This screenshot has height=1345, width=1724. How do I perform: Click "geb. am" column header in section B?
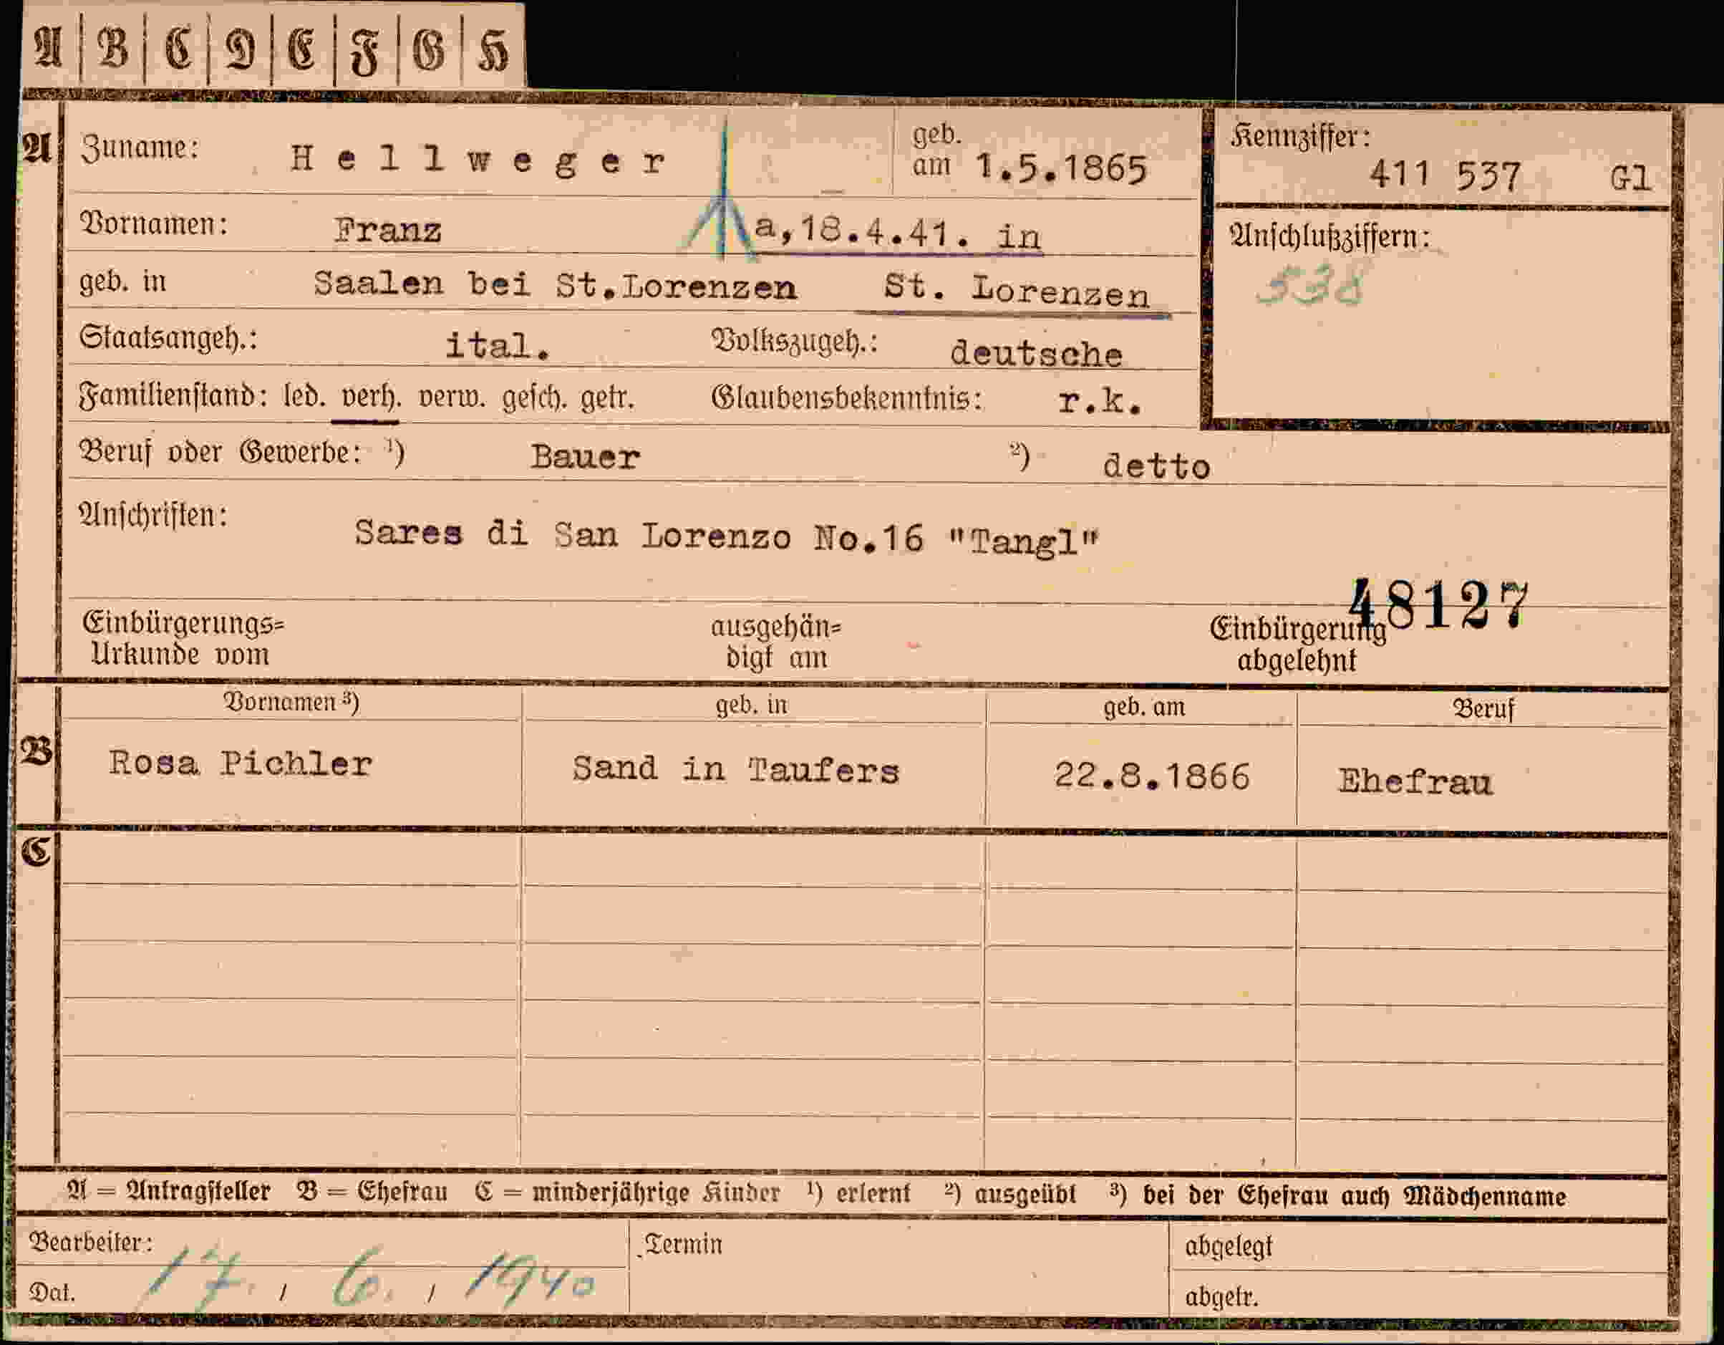pyautogui.click(x=1144, y=706)
